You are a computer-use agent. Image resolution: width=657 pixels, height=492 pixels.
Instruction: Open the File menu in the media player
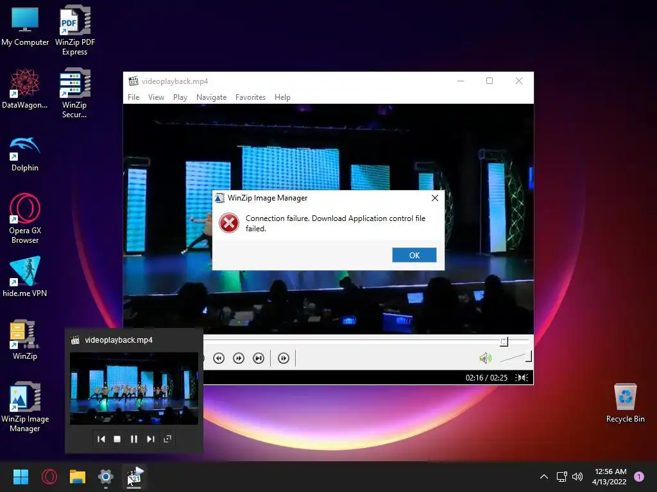tap(133, 97)
